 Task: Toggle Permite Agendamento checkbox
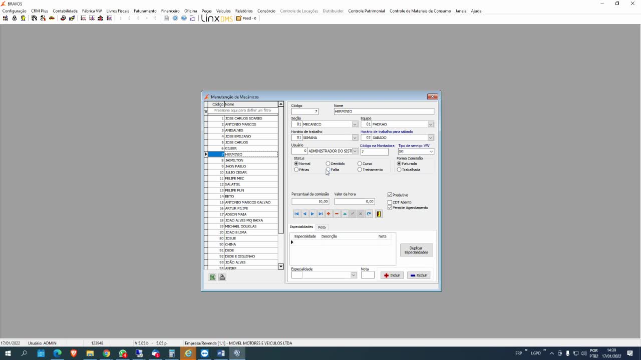click(390, 207)
